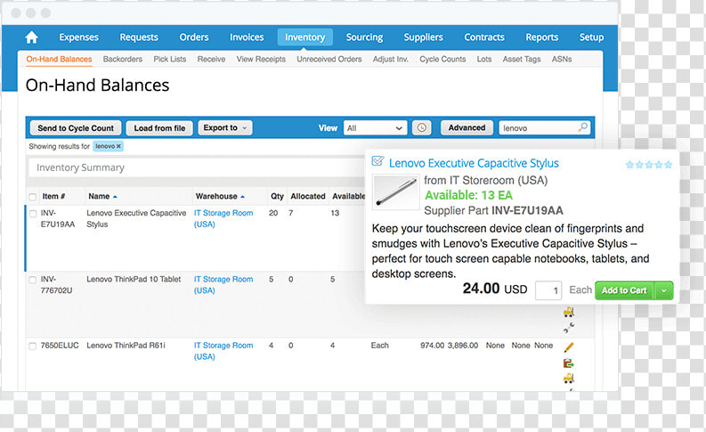Click the Qty column header

(x=277, y=197)
